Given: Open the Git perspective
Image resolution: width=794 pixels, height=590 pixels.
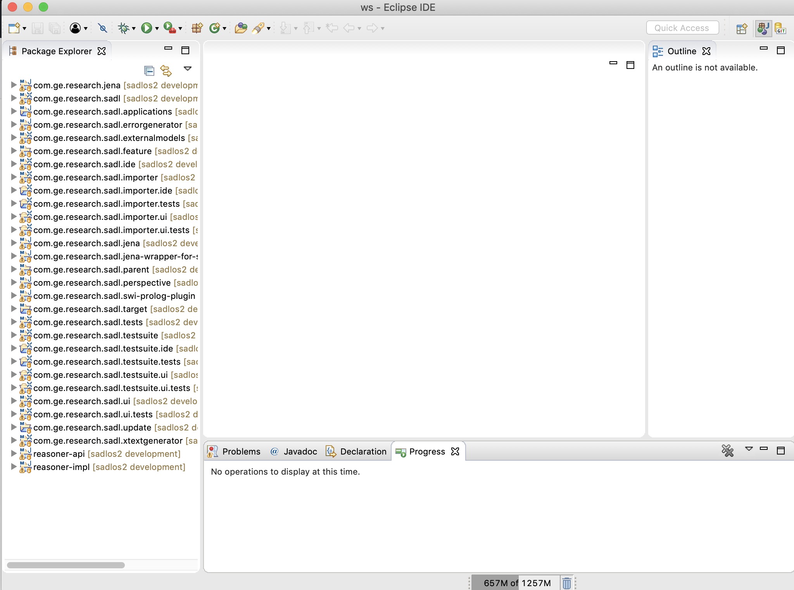Looking at the screenshot, I should (780, 28).
